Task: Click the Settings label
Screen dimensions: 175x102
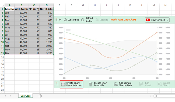Action: (104, 20)
